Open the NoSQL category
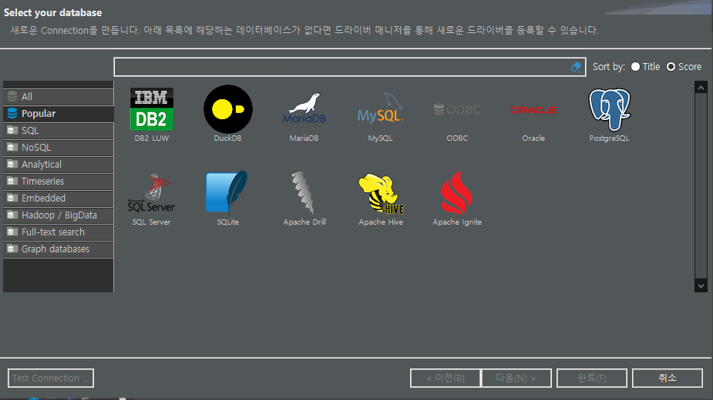The height and width of the screenshot is (400, 713). tap(59, 148)
